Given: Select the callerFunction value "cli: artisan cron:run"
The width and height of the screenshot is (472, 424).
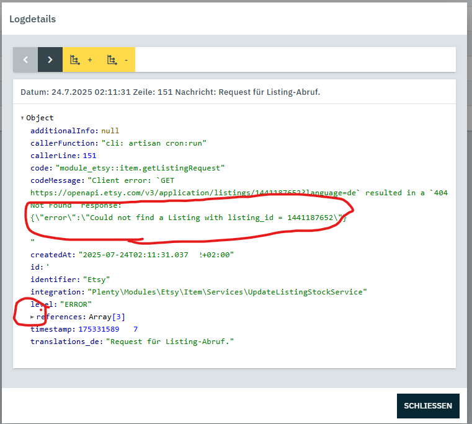Looking at the screenshot, I should (x=154, y=143).
